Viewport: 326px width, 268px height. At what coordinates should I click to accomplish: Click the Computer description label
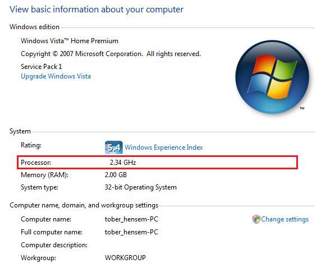click(x=54, y=244)
